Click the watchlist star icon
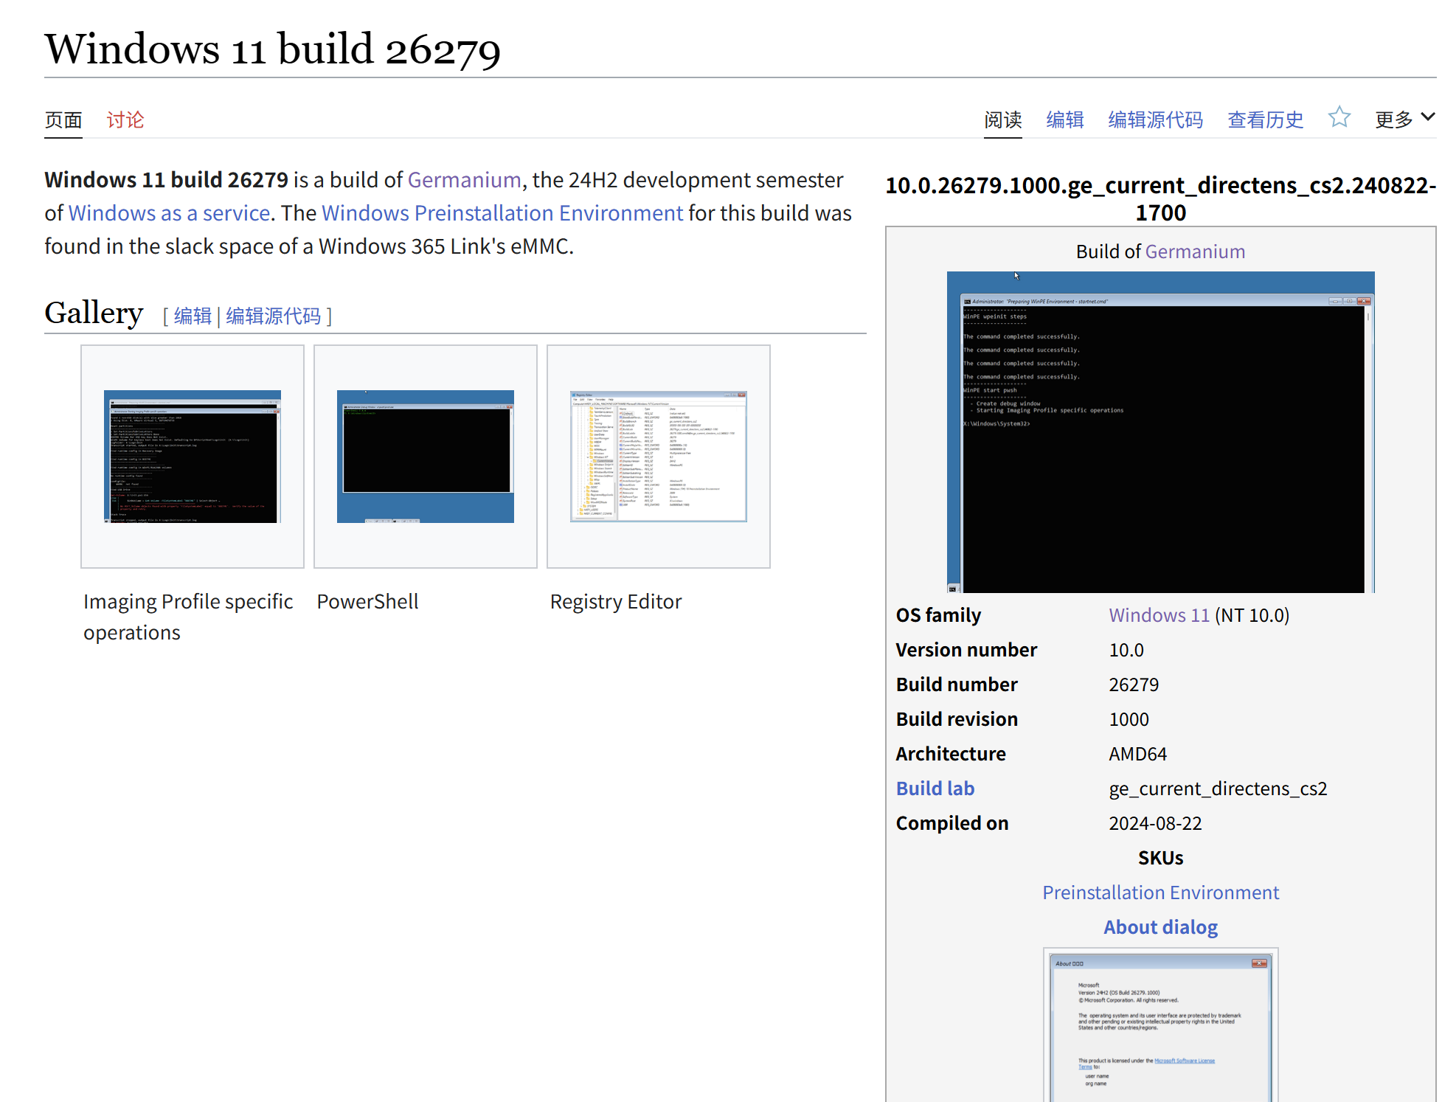This screenshot has width=1442, height=1102. (x=1339, y=118)
